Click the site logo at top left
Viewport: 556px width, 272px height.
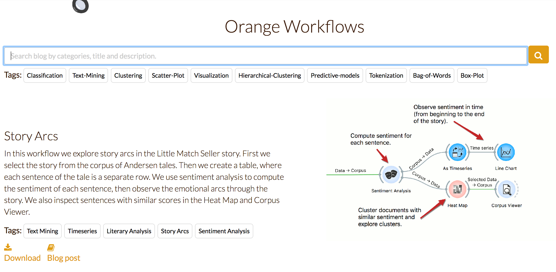[x=80, y=6]
